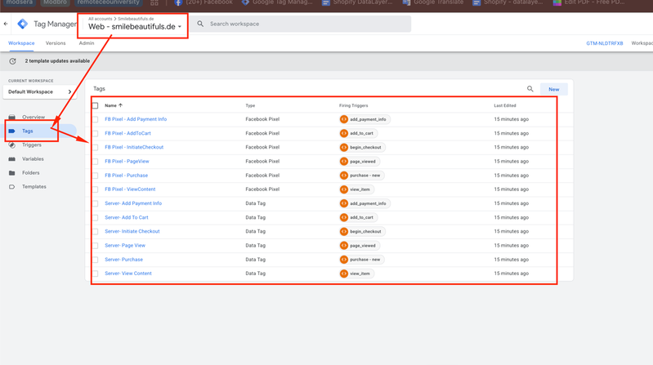Select the Shopify DataLayer browser tab
This screenshot has width=653, height=365.
pyautogui.click(x=357, y=2)
